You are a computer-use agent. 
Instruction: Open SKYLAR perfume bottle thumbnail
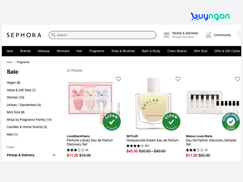click(153, 103)
